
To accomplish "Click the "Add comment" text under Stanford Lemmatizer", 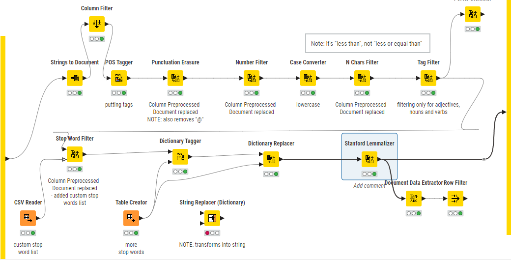I will [x=369, y=186].
